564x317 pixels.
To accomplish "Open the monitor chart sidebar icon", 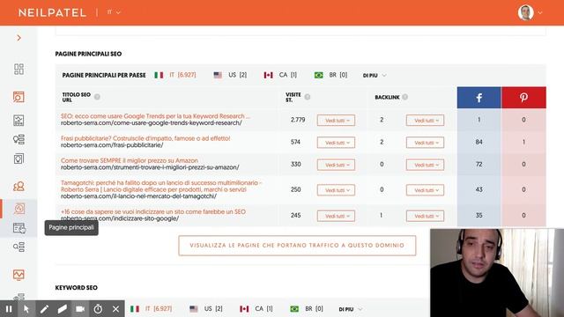I will click(19, 275).
